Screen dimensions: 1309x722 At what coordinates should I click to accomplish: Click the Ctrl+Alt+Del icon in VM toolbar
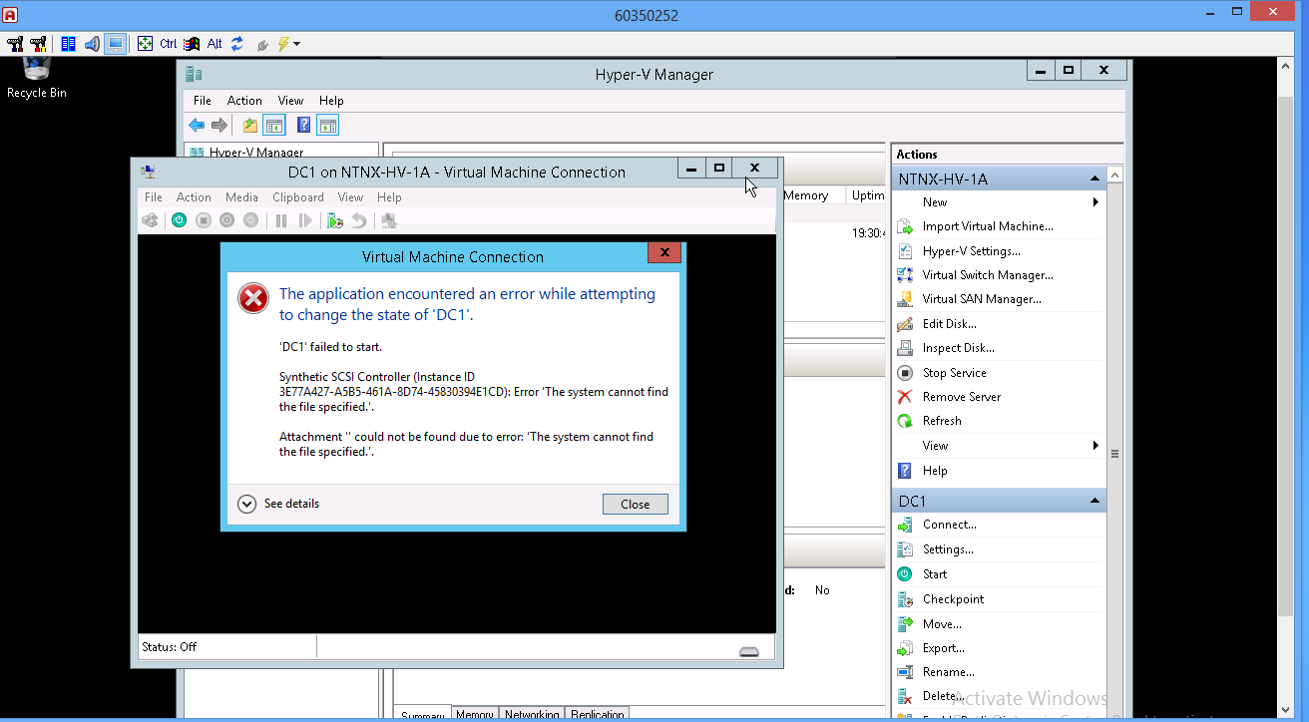pyautogui.click(x=150, y=220)
